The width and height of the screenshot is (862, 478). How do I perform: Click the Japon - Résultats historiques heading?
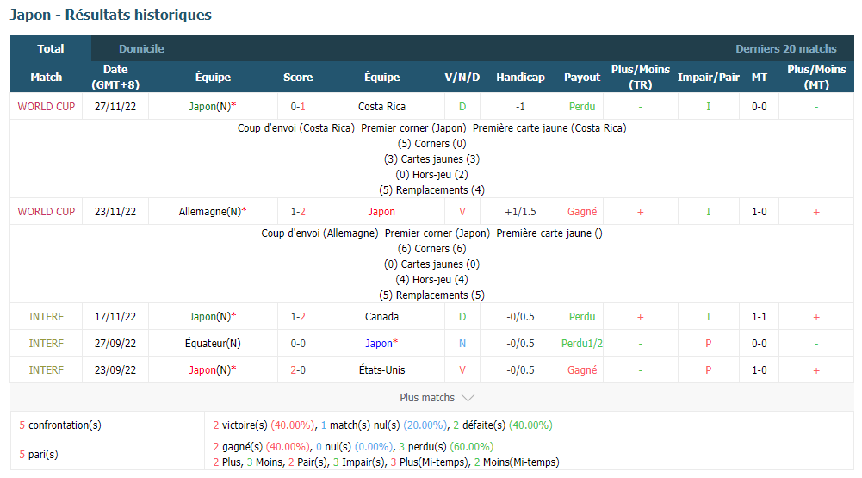pos(110,15)
